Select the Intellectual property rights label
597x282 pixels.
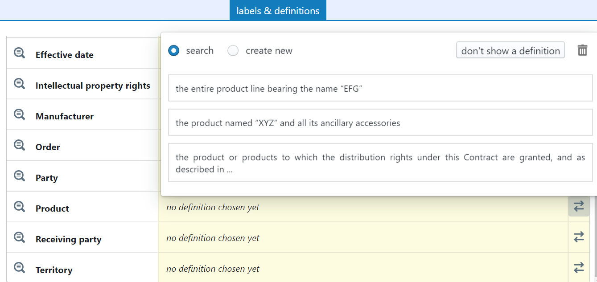(x=93, y=86)
